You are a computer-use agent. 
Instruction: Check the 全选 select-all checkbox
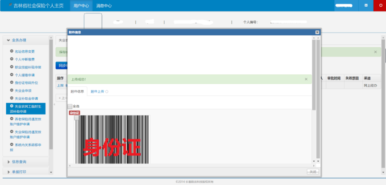70,106
